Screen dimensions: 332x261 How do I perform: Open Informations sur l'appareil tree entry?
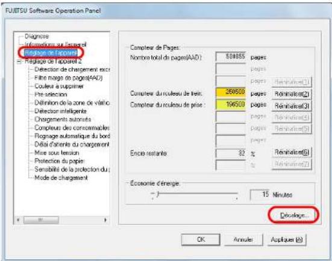pos(55,45)
